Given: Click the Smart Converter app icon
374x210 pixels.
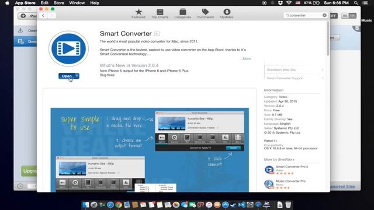Looking at the screenshot, I should point(69,48).
